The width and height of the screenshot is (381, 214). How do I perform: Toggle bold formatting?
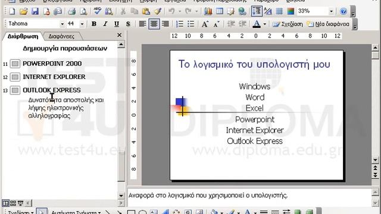click(x=94, y=24)
